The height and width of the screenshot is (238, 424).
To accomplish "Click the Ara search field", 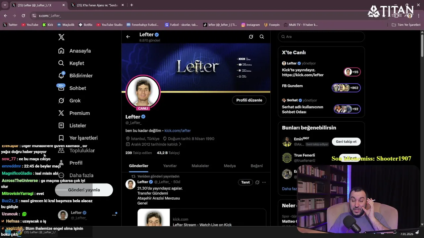I will 321,37.
